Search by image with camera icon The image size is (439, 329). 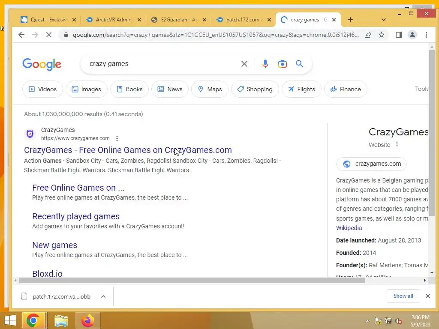tap(282, 64)
